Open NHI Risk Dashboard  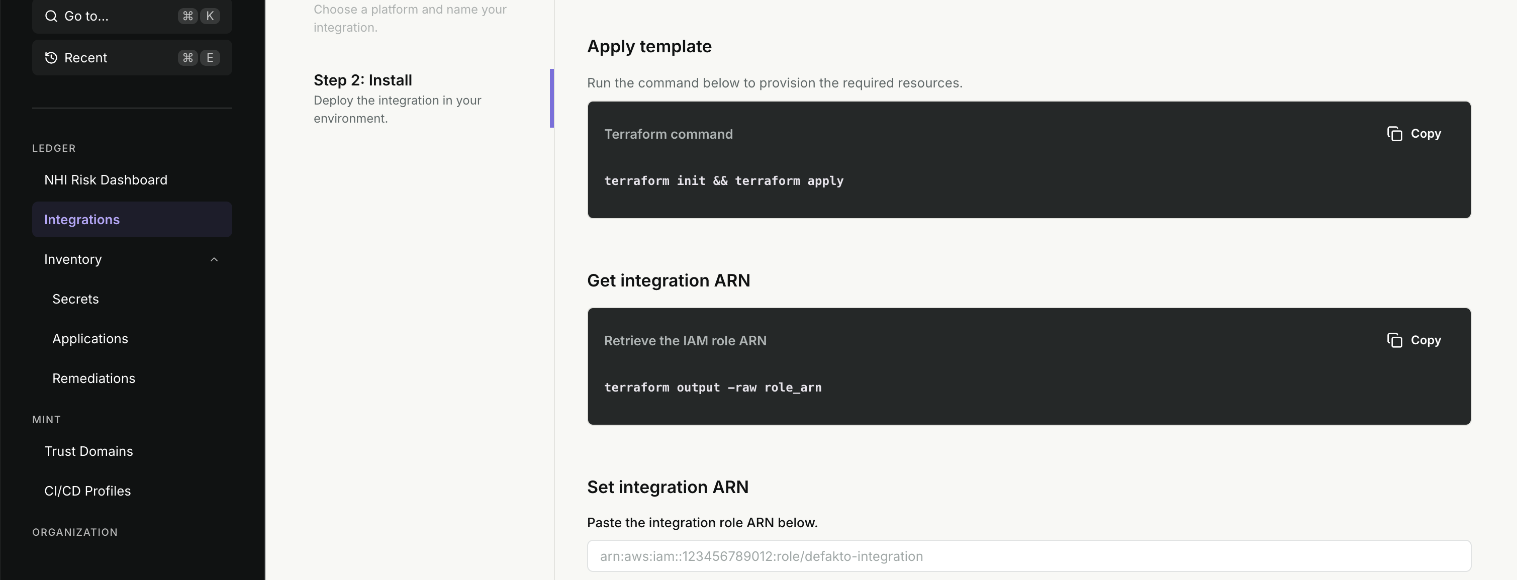pos(106,180)
